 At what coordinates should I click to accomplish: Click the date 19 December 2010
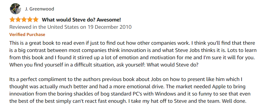pyautogui.click(x=109, y=27)
